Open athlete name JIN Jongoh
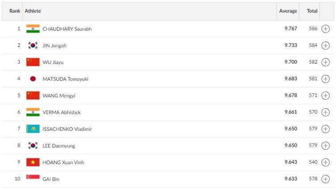The height and width of the screenshot is (189, 336). (x=54, y=46)
